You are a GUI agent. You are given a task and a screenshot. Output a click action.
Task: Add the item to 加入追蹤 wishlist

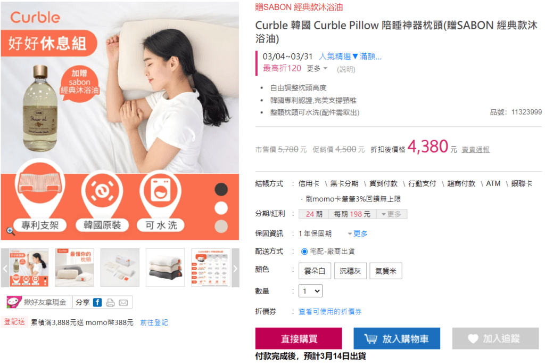[x=496, y=338]
